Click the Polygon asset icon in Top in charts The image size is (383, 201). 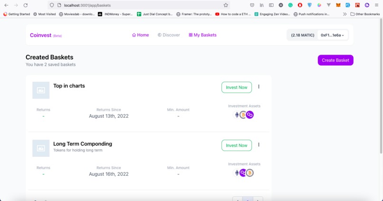250,115
